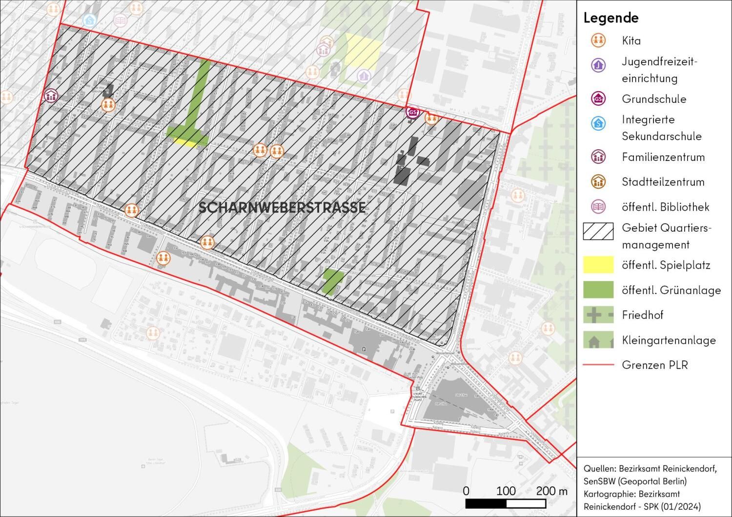The image size is (732, 517).
Task: Click the 100 scale label
Action: (x=506, y=491)
